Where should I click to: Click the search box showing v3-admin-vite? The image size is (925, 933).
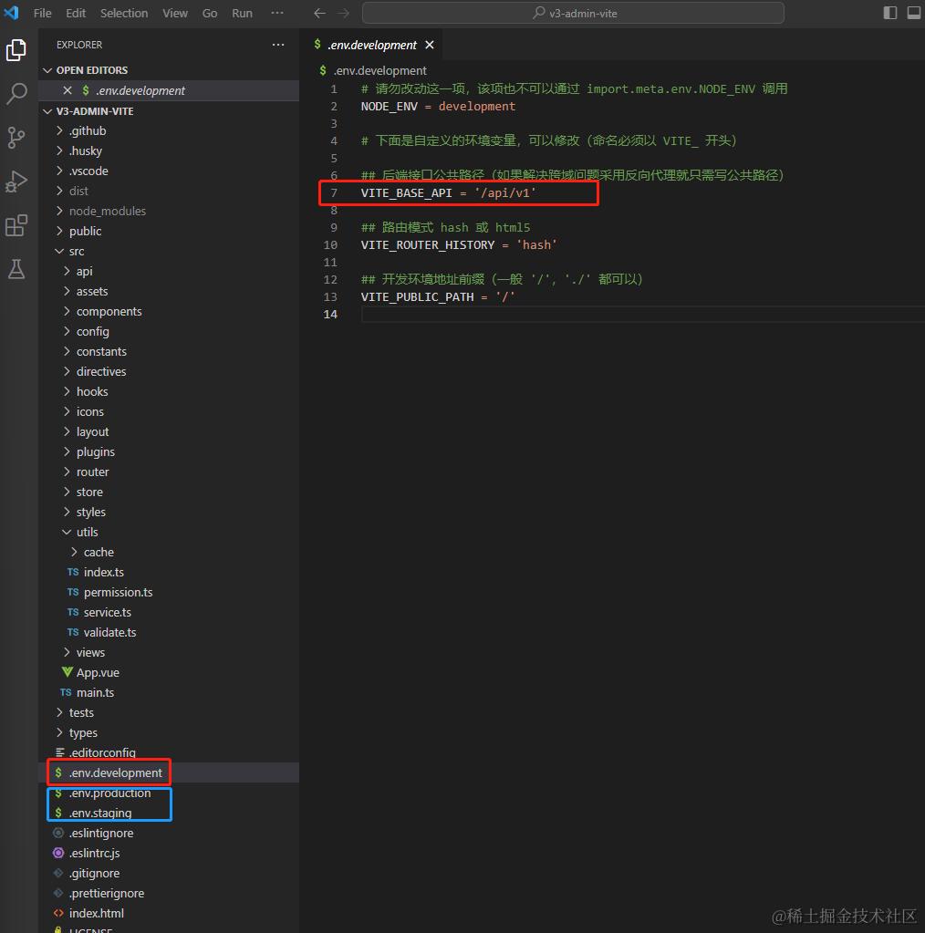pyautogui.click(x=573, y=13)
